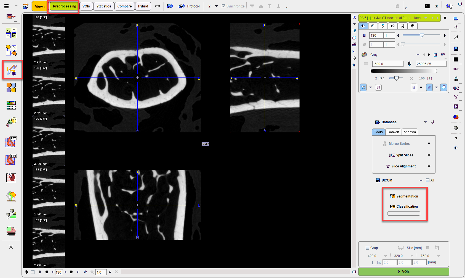Screen dimensions: 465x278
Task: Expand the Merge Series dropdown arrow
Action: tap(429, 143)
